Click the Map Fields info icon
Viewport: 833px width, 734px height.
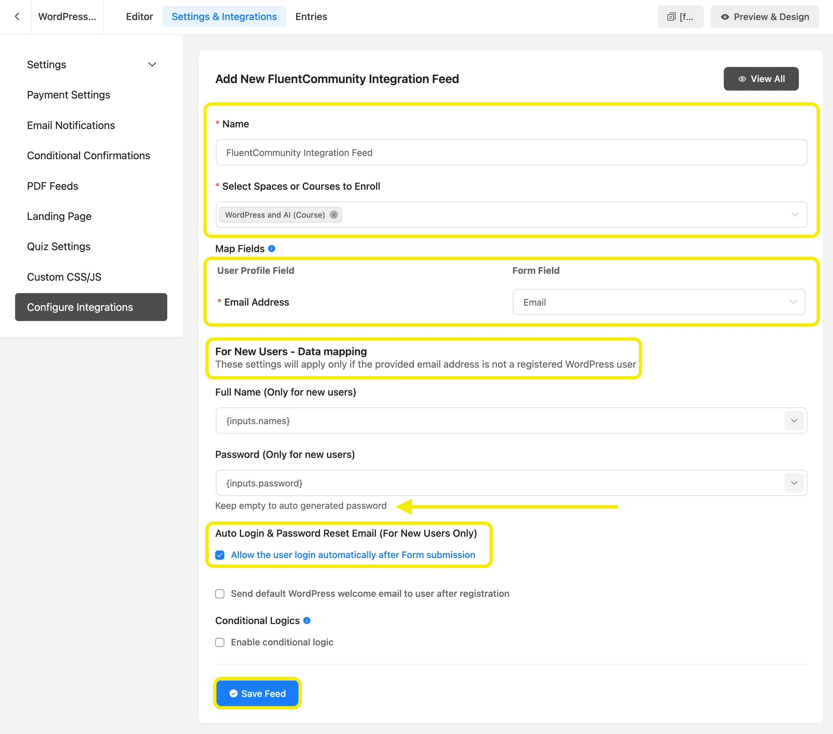click(x=272, y=248)
